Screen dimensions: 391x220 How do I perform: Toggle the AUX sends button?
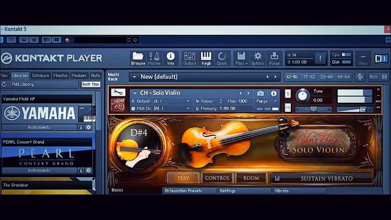coord(373,77)
